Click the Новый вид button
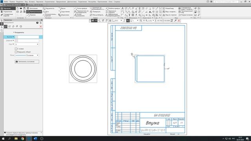The image size is (251, 141). [168, 8]
